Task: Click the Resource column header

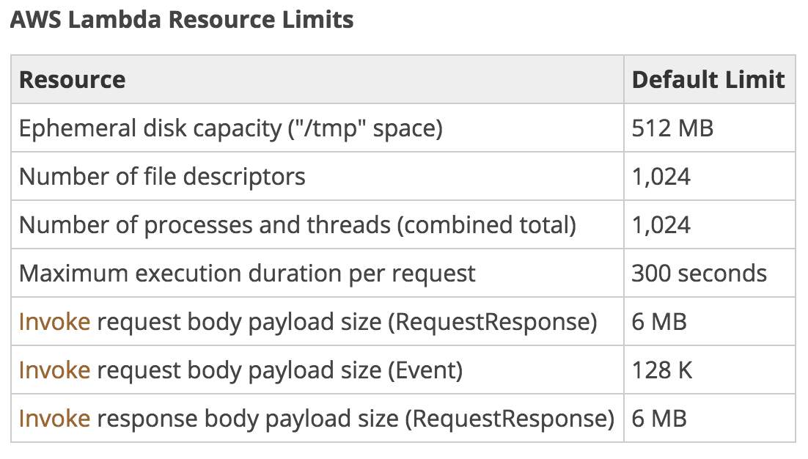Action: coord(72,79)
